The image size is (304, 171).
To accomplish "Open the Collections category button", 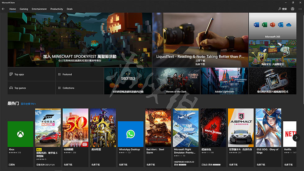I will click(x=79, y=88).
